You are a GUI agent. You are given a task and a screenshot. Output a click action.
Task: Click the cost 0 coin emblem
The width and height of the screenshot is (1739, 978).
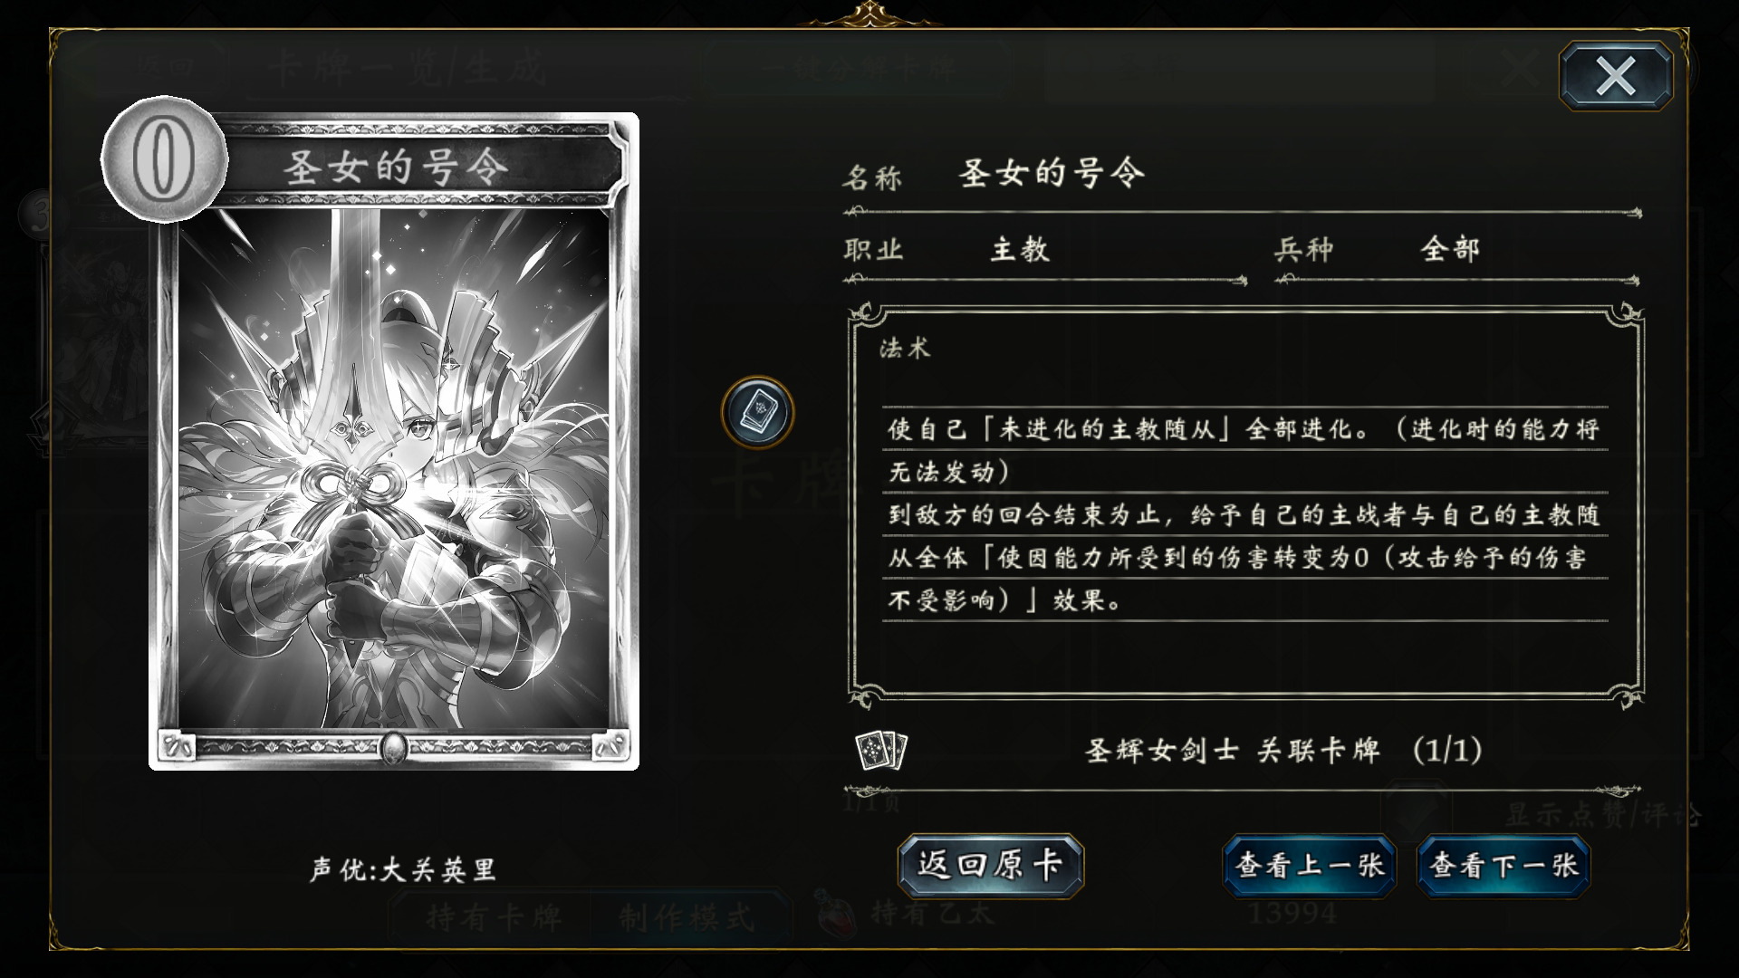point(164,158)
